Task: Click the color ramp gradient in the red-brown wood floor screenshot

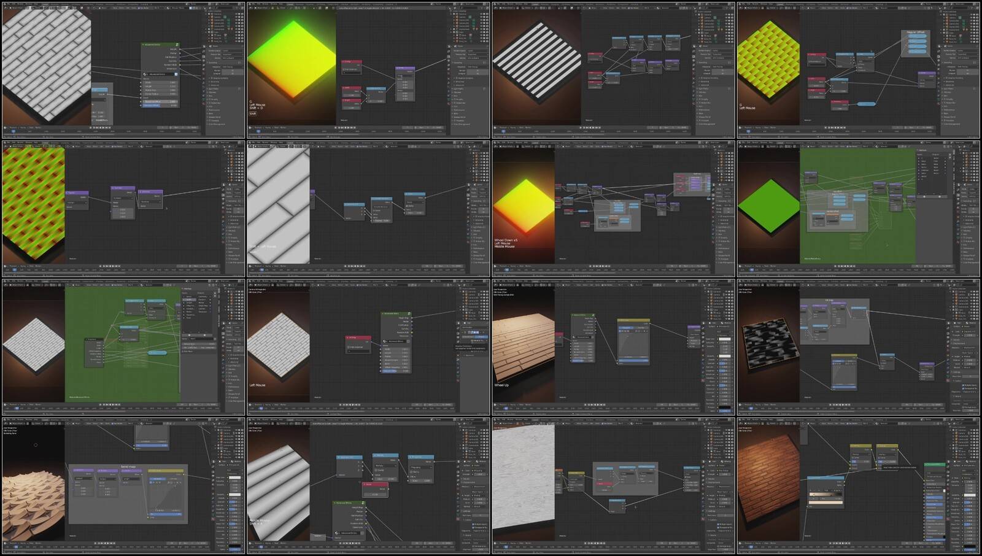Action: tap(825, 494)
